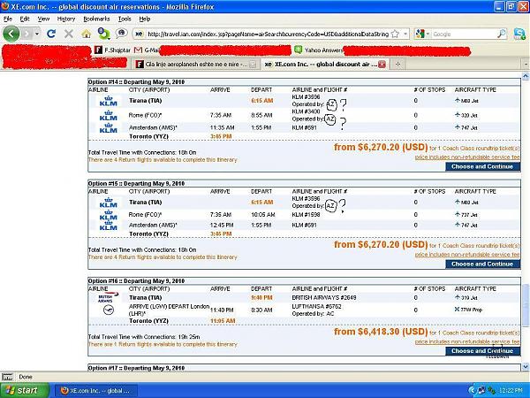
Task: Bookmark this page with the star icon
Action: pos(395,34)
